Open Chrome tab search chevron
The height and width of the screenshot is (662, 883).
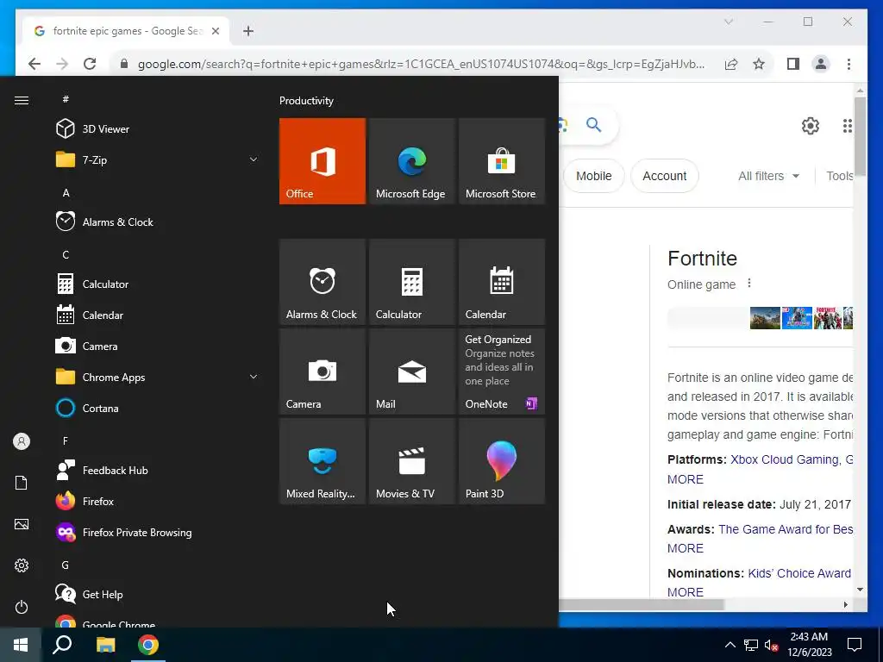click(x=728, y=22)
